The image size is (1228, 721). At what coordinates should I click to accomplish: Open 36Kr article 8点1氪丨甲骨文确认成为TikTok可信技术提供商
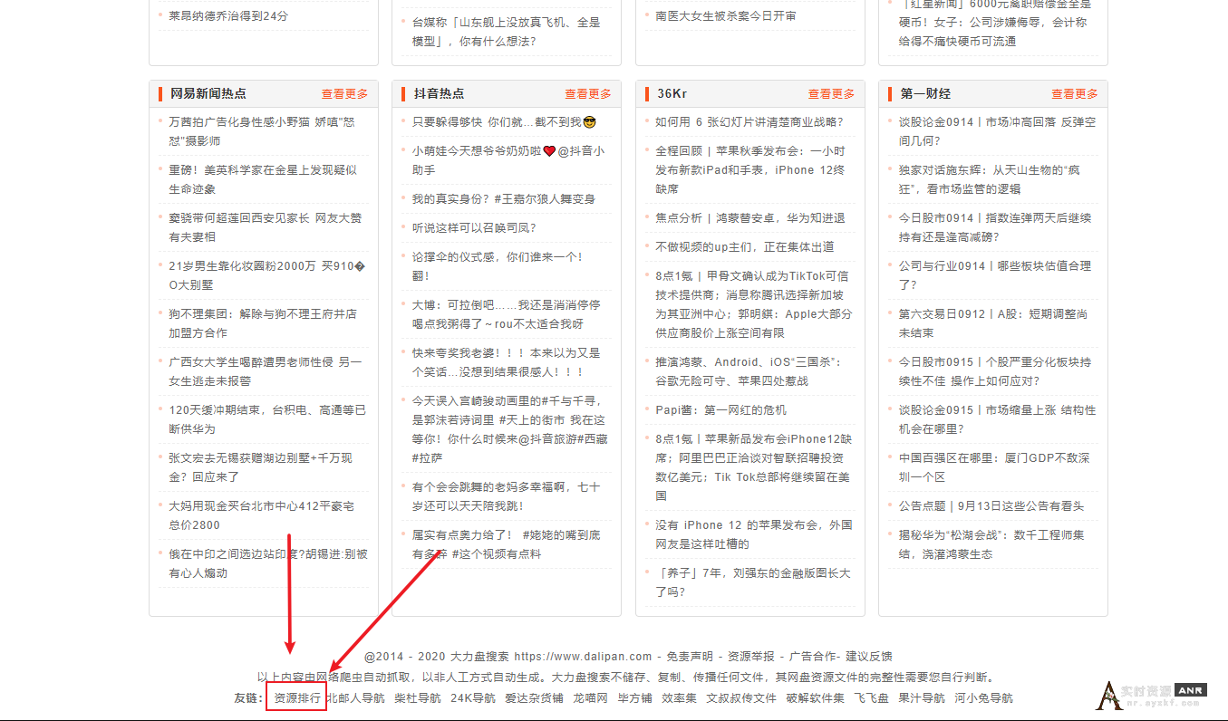[x=754, y=304]
